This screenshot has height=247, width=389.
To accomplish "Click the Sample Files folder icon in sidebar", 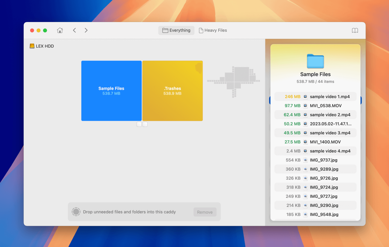I will (315, 61).
